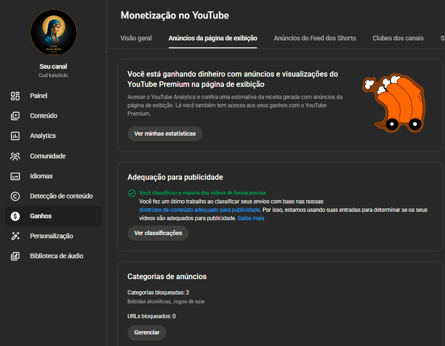445x346 pixels.
Task: Open diretrizes de conteúdo adequado para publicidade link
Action: point(199,210)
